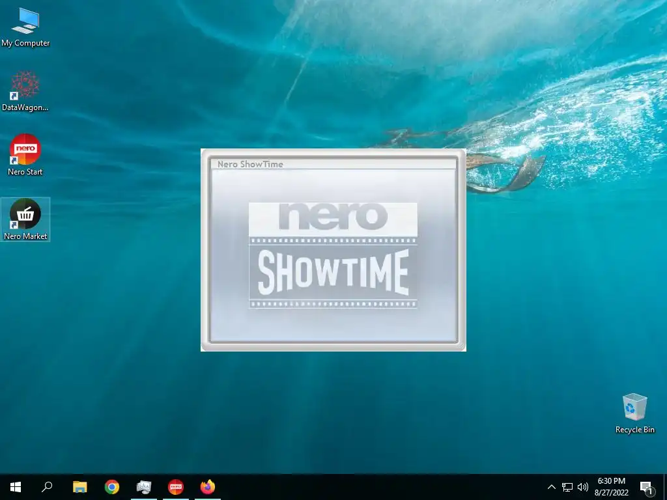Click the Nero ShowTime logo image

click(x=333, y=255)
